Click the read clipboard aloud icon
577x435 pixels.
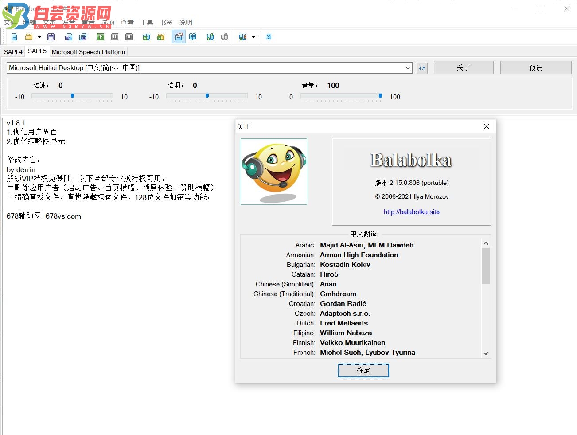pos(147,37)
